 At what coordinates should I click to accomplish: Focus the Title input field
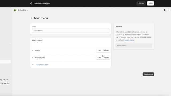(71, 31)
